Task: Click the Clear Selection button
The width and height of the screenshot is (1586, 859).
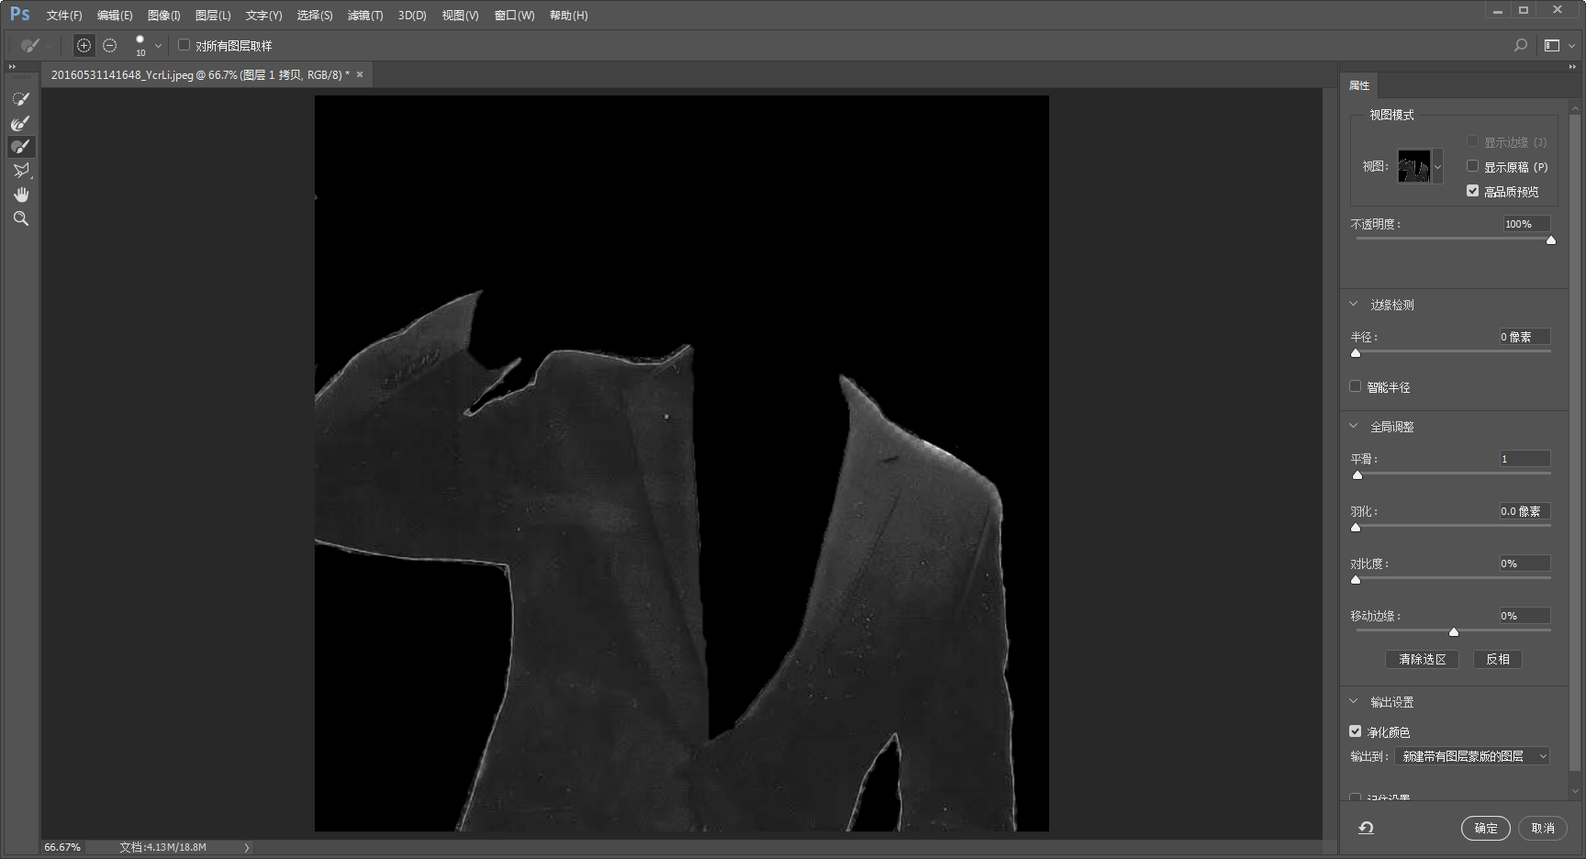Action: pos(1422,659)
